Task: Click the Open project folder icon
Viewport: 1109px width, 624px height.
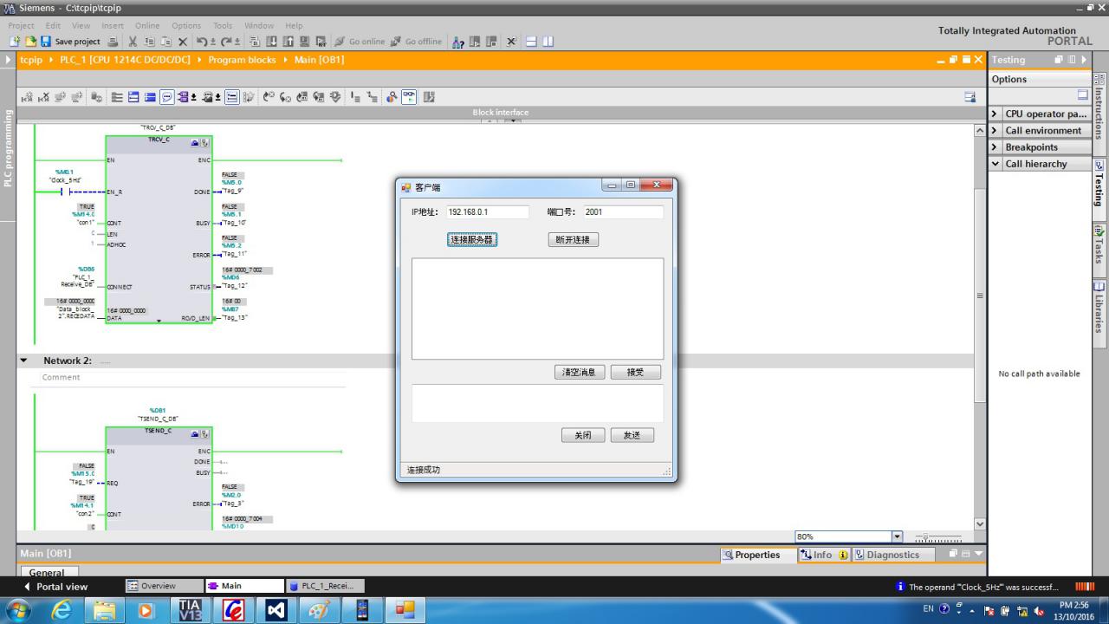Action: point(30,42)
